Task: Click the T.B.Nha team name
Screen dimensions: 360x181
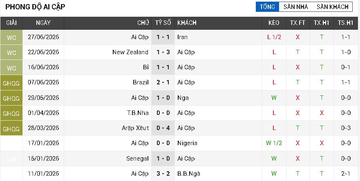Action: coord(138,113)
